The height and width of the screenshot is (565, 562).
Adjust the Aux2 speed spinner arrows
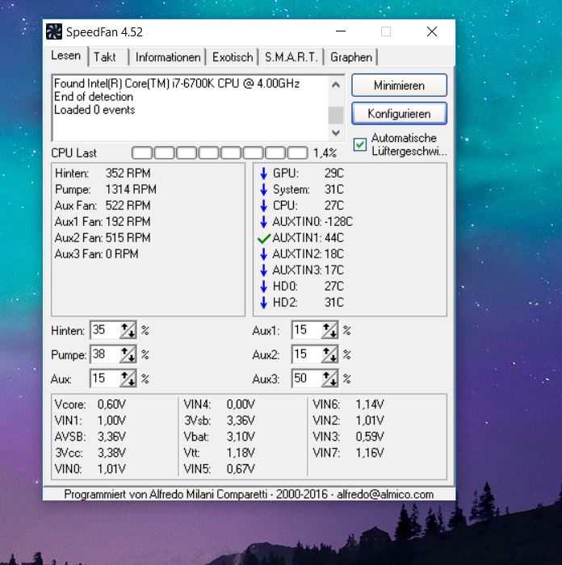point(329,354)
